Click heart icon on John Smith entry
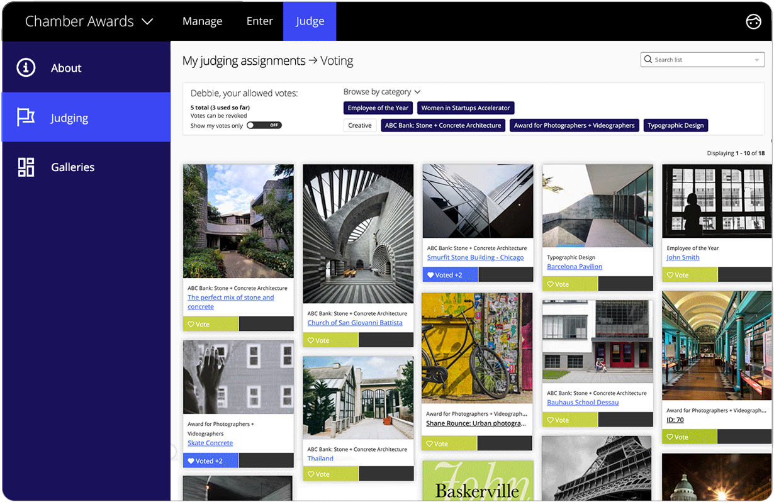This screenshot has height=502, width=774. pos(671,276)
